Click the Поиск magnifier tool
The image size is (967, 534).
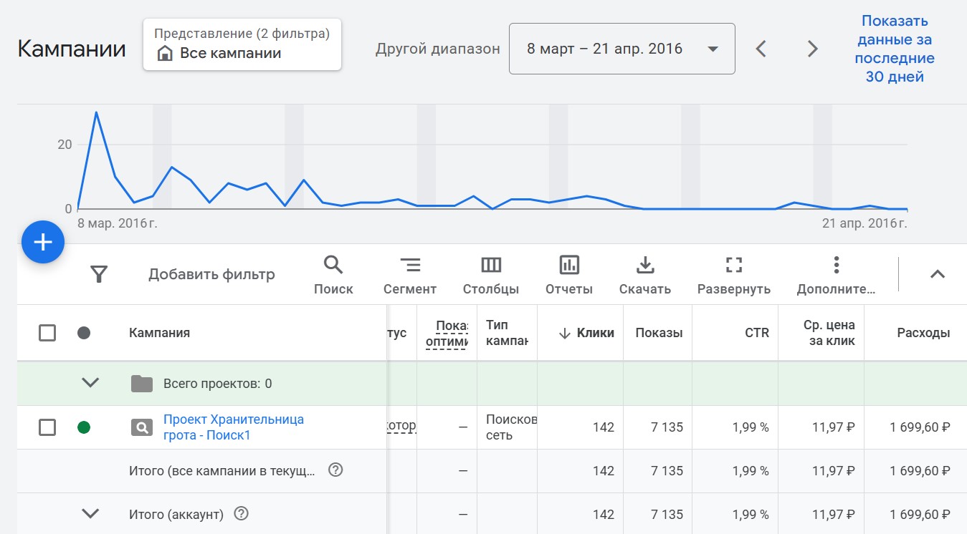333,276
